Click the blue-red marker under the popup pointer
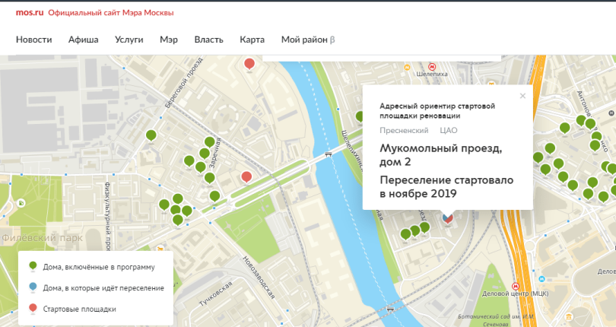 pyautogui.click(x=447, y=217)
